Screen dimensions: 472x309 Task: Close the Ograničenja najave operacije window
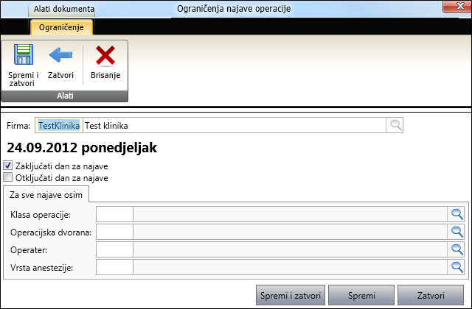click(450, 9)
